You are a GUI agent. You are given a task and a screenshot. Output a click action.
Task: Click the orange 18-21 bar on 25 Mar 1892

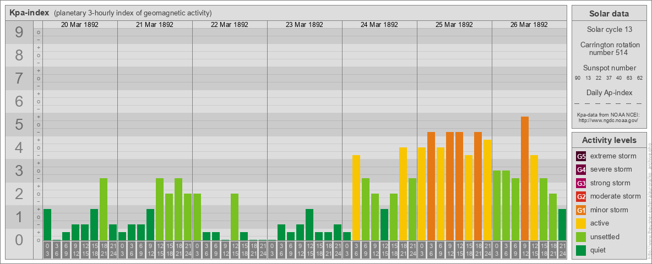click(x=478, y=186)
